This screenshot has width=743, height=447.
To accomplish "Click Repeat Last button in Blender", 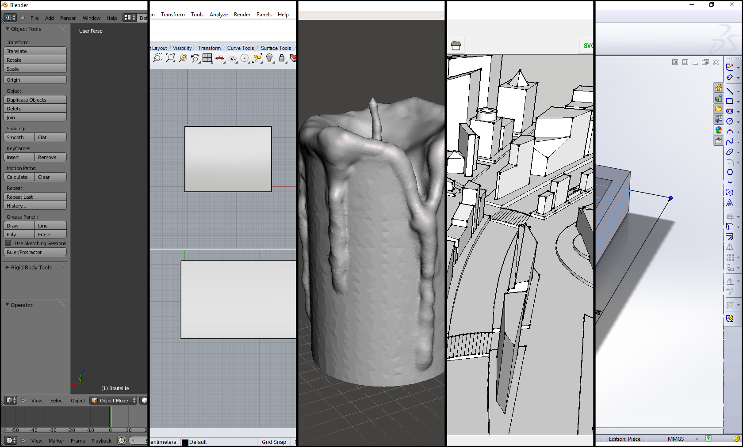I will tap(35, 197).
